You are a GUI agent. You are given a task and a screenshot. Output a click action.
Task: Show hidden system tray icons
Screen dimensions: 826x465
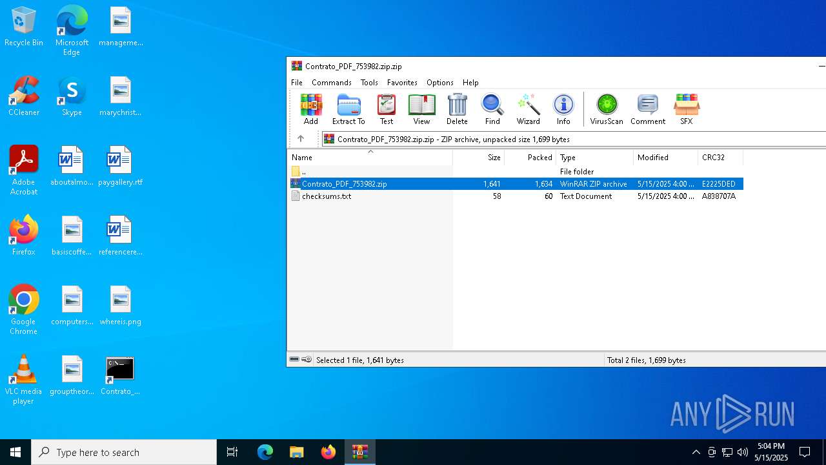click(696, 452)
